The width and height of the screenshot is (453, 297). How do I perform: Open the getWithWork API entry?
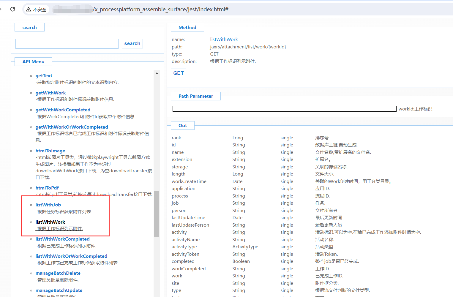coord(50,93)
